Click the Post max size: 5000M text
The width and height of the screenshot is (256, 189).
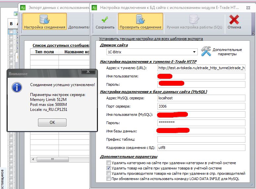49,105
